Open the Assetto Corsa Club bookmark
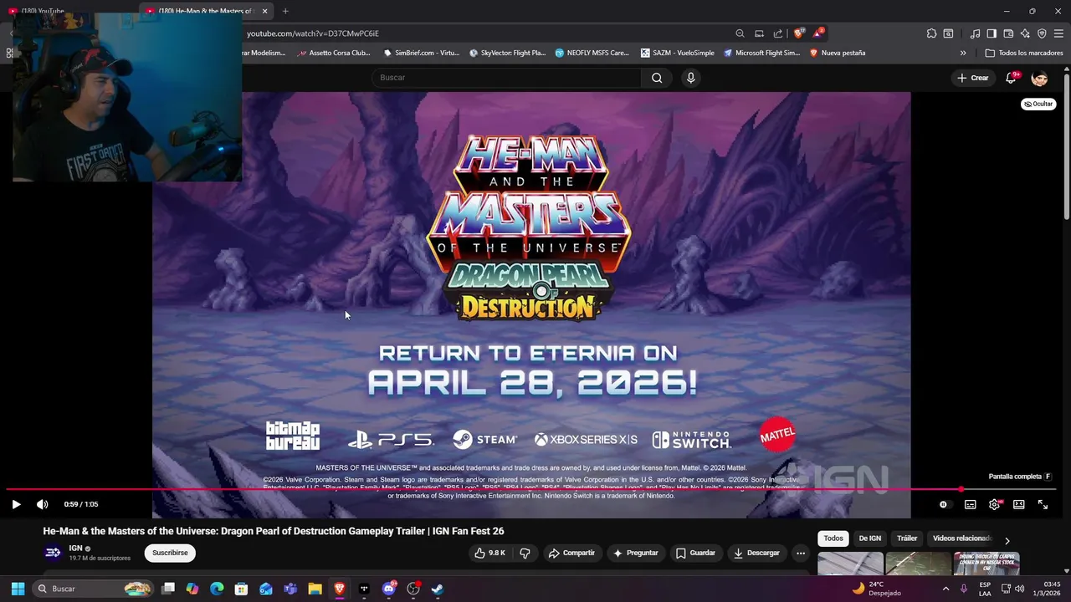The height and width of the screenshot is (602, 1071). pyautogui.click(x=333, y=53)
